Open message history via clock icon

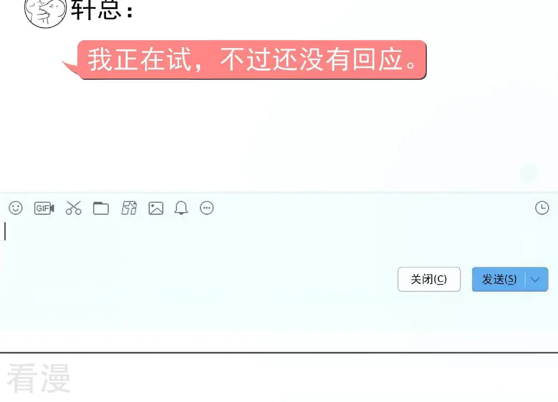(x=542, y=208)
